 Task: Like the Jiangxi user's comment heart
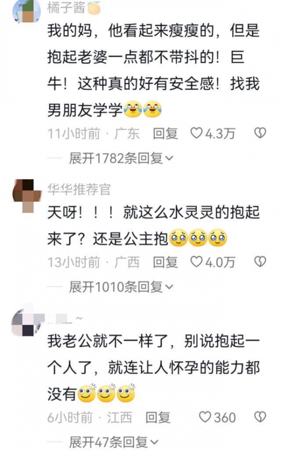tap(205, 417)
